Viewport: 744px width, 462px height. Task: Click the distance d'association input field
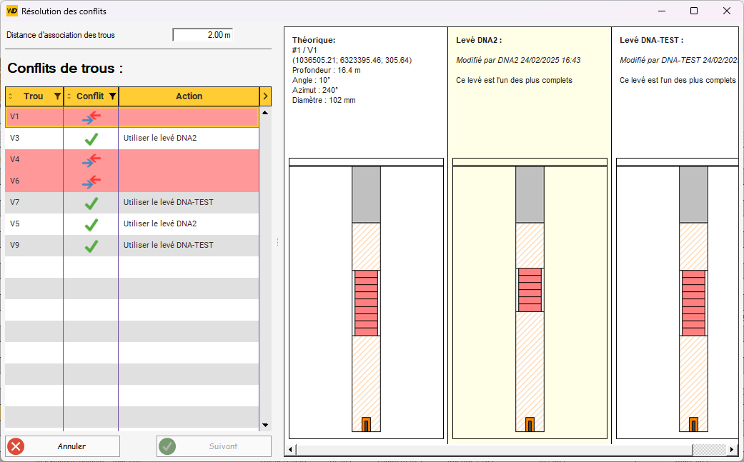tap(202, 35)
